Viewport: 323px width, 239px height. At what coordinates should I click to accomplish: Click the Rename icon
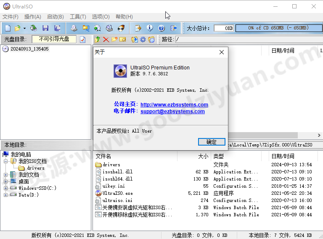[122, 39]
